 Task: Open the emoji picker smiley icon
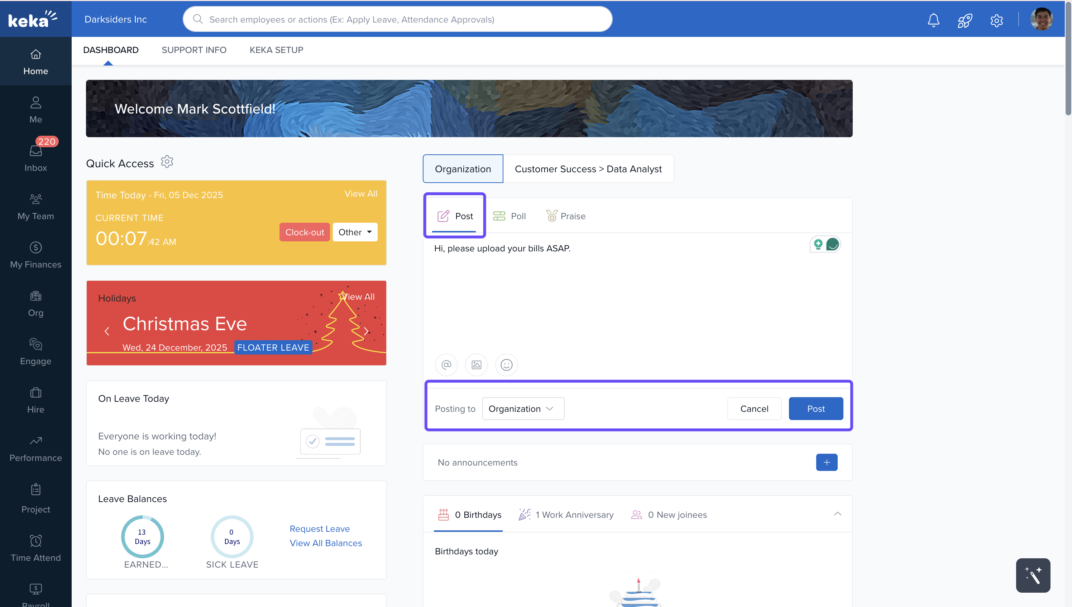coord(506,365)
